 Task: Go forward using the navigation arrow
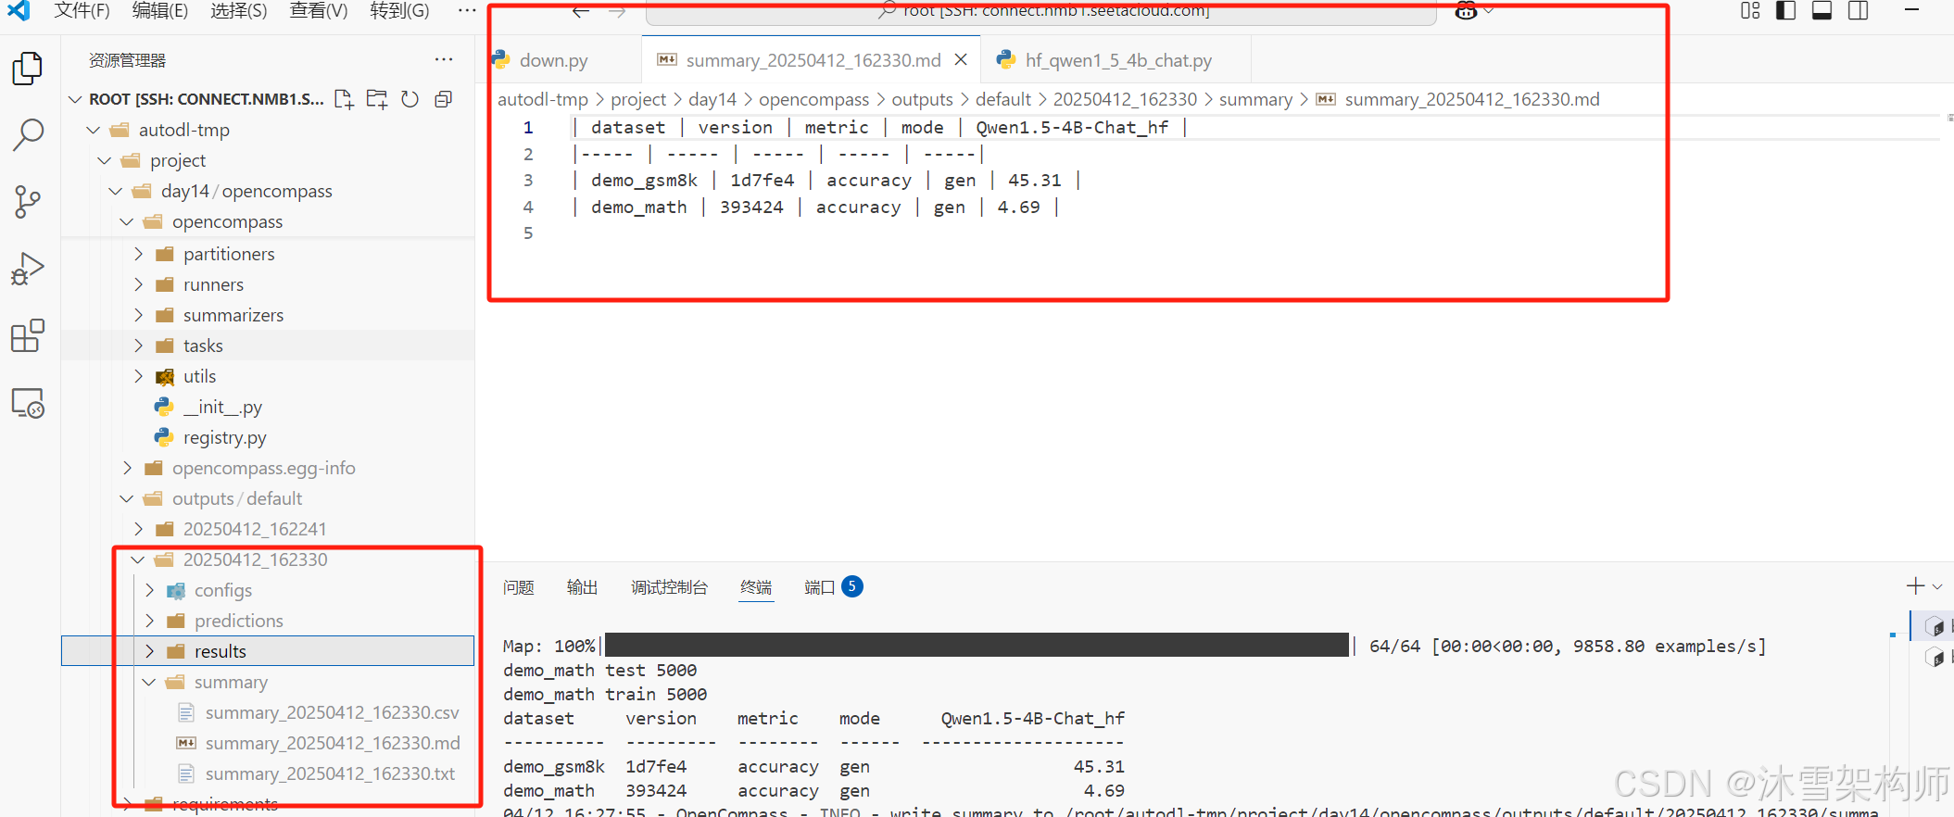[x=618, y=11]
